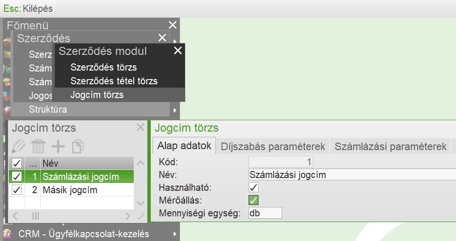Image resolution: width=456 pixels, height=241 pixels.
Task: Open CRM - Ügyfélkapcsolat-kezelés menu item
Action: 84,234
